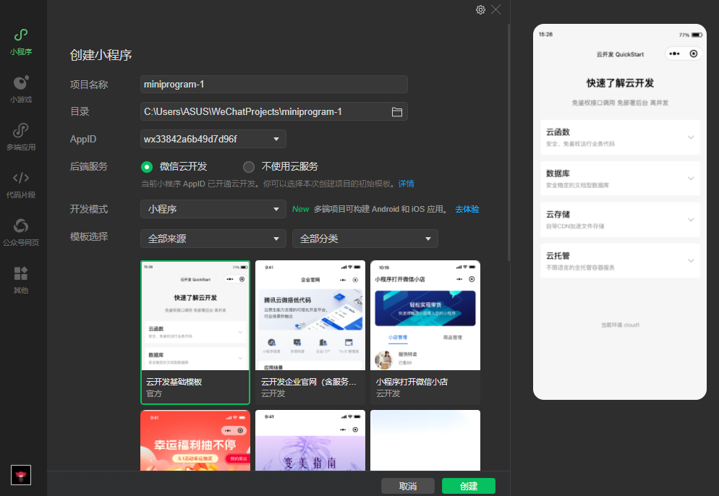This screenshot has width=719, height=496.
Task: Click the preview's circular close capsule icon
Action: (x=693, y=54)
